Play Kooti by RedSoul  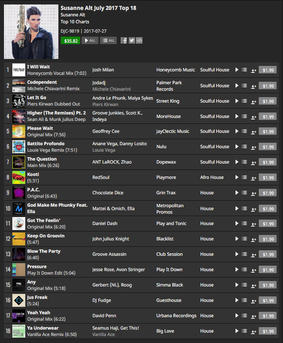236,177
